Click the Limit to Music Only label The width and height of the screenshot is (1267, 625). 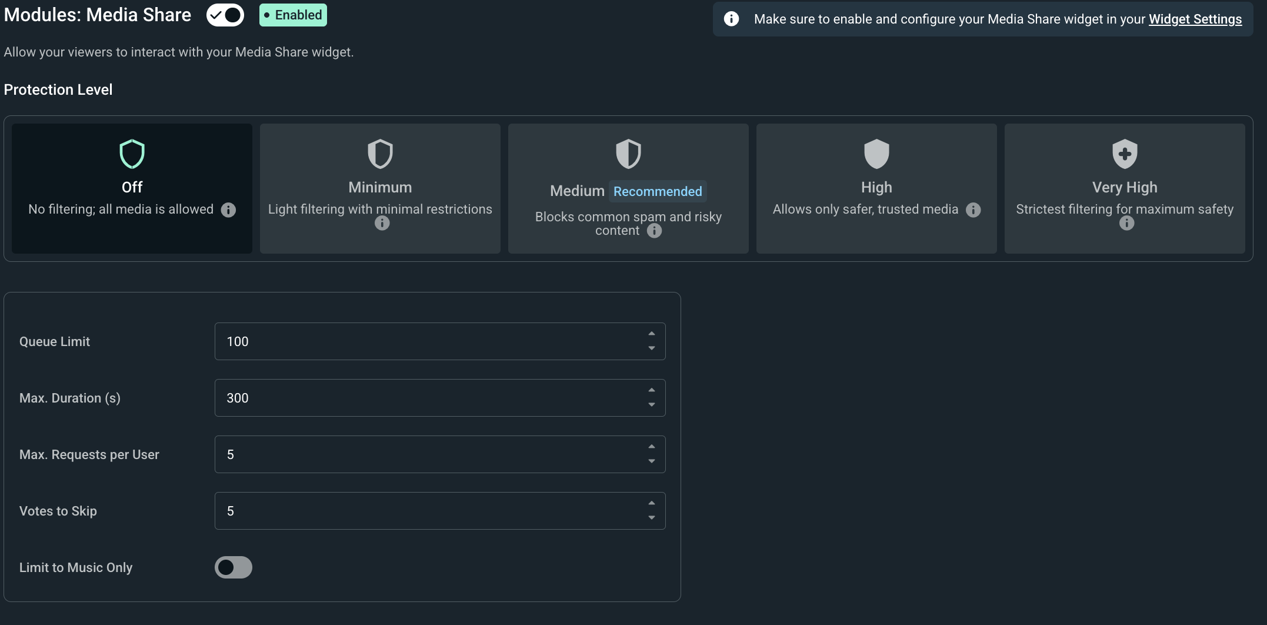(x=76, y=567)
